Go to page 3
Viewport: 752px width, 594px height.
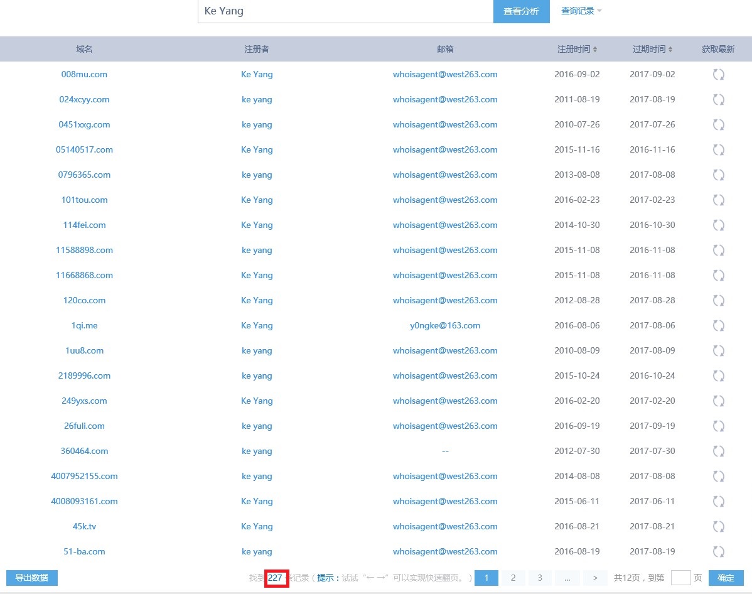click(x=540, y=578)
